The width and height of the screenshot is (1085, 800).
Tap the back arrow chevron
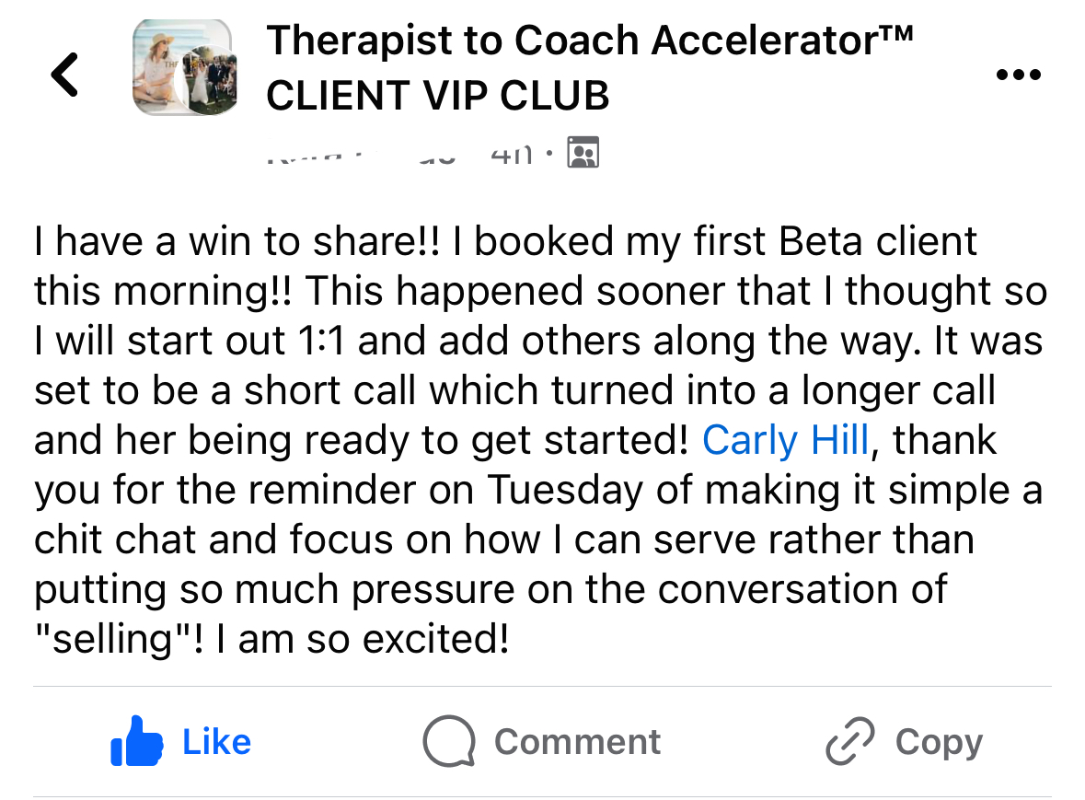[x=64, y=75]
